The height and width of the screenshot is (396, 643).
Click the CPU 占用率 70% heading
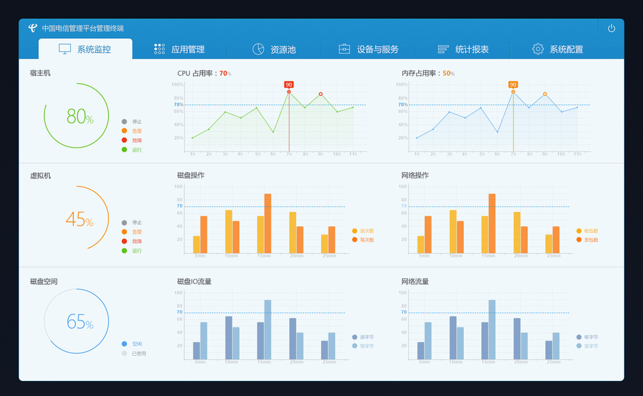204,73
